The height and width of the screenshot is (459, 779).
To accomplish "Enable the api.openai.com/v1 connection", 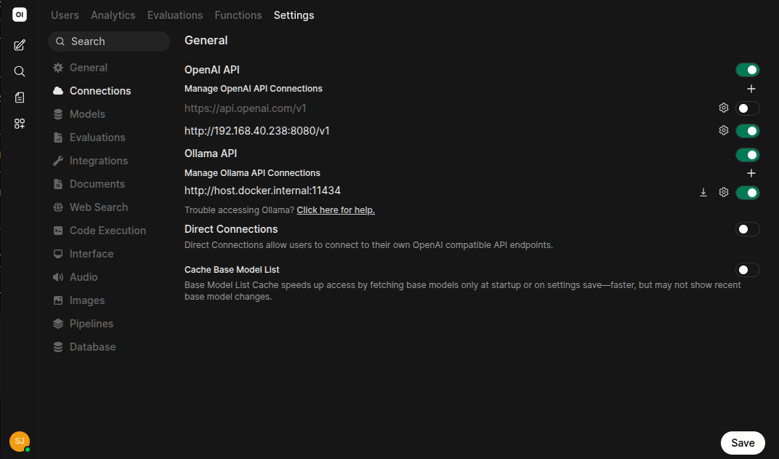I will click(x=747, y=108).
